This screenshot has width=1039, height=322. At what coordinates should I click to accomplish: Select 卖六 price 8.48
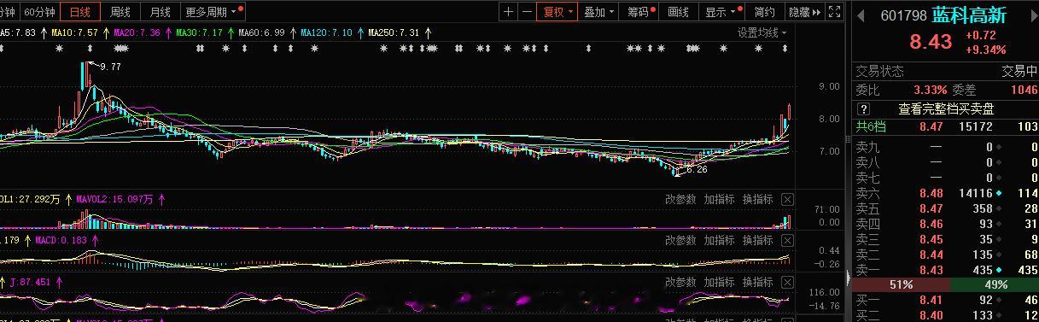pyautogui.click(x=931, y=193)
